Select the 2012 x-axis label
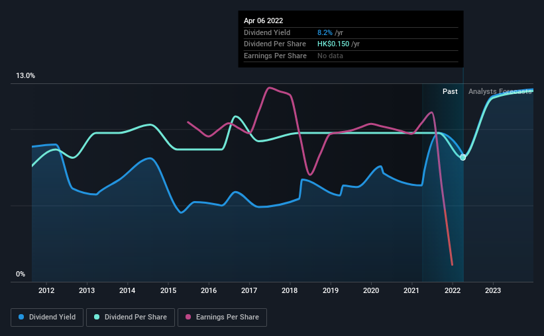Image resolution: width=544 pixels, height=336 pixels. [46, 290]
